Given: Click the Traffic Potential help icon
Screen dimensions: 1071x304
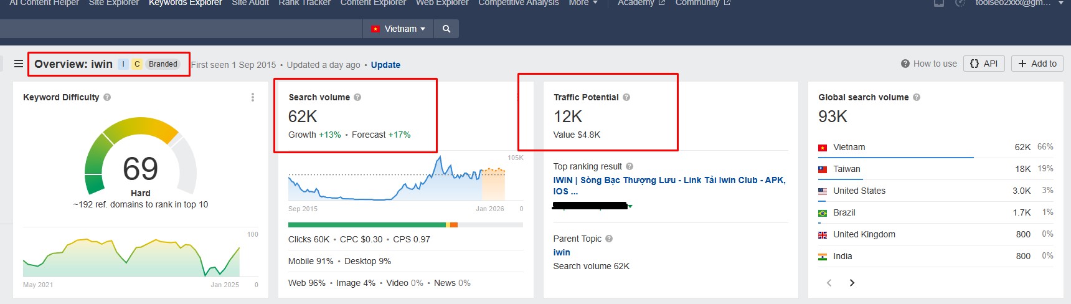Looking at the screenshot, I should click(626, 97).
